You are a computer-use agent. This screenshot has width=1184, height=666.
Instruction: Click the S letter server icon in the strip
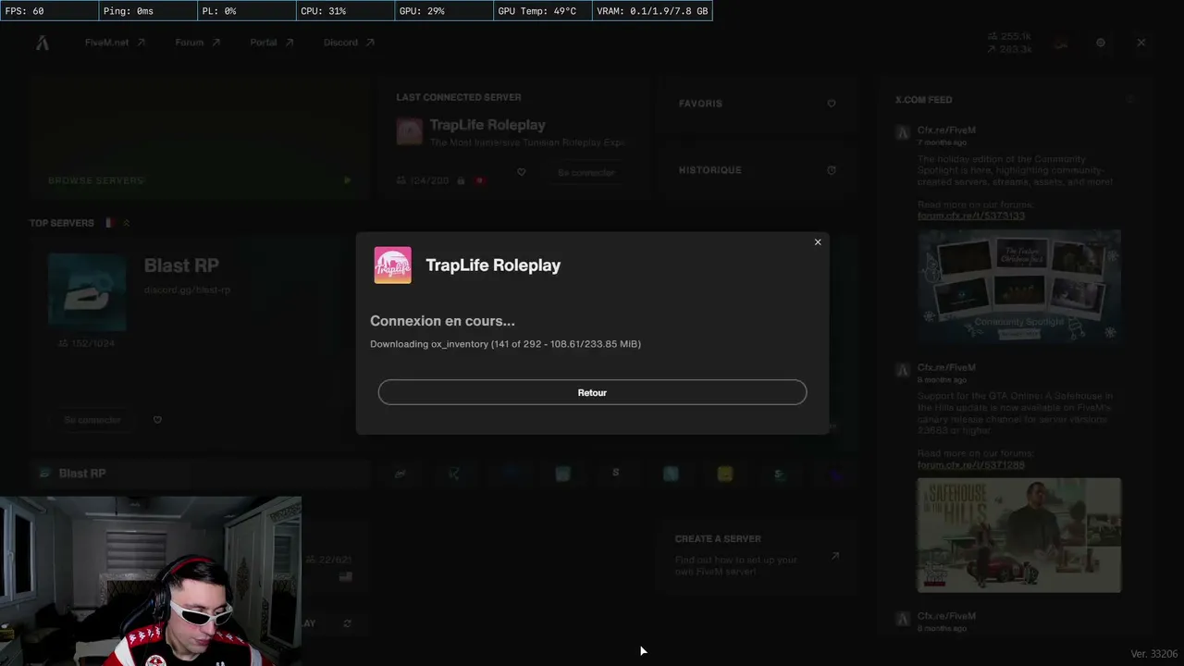[616, 474]
